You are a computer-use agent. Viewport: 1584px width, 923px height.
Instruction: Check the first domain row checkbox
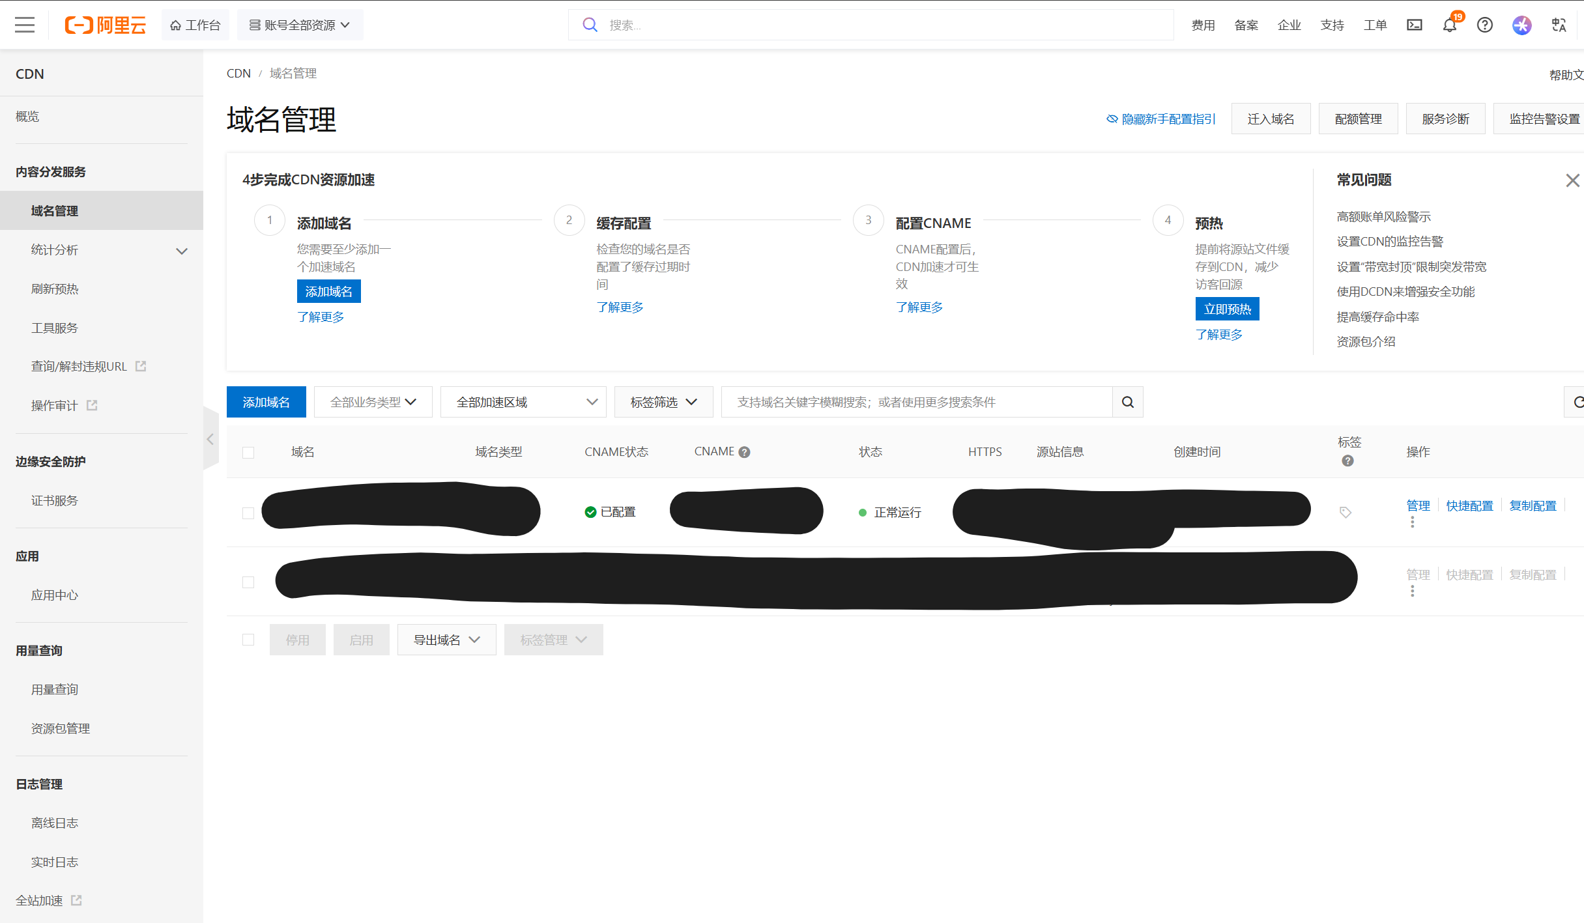click(248, 513)
